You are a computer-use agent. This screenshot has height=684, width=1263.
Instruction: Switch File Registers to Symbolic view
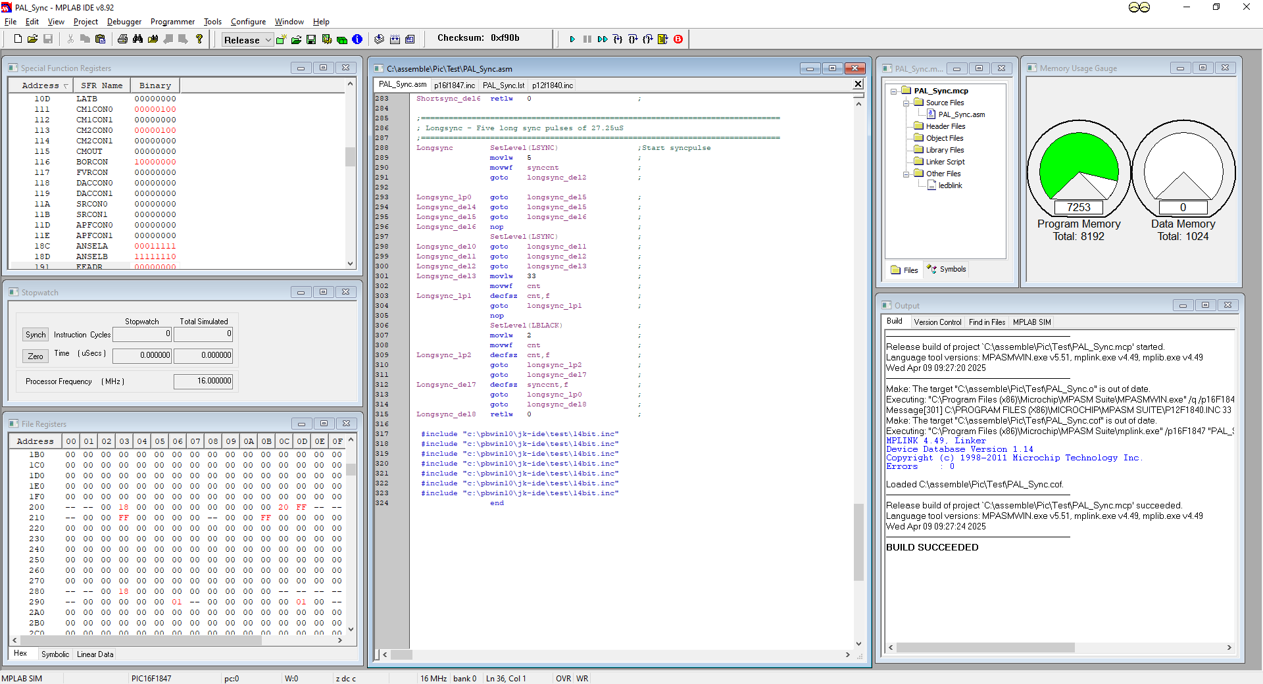[x=55, y=654]
